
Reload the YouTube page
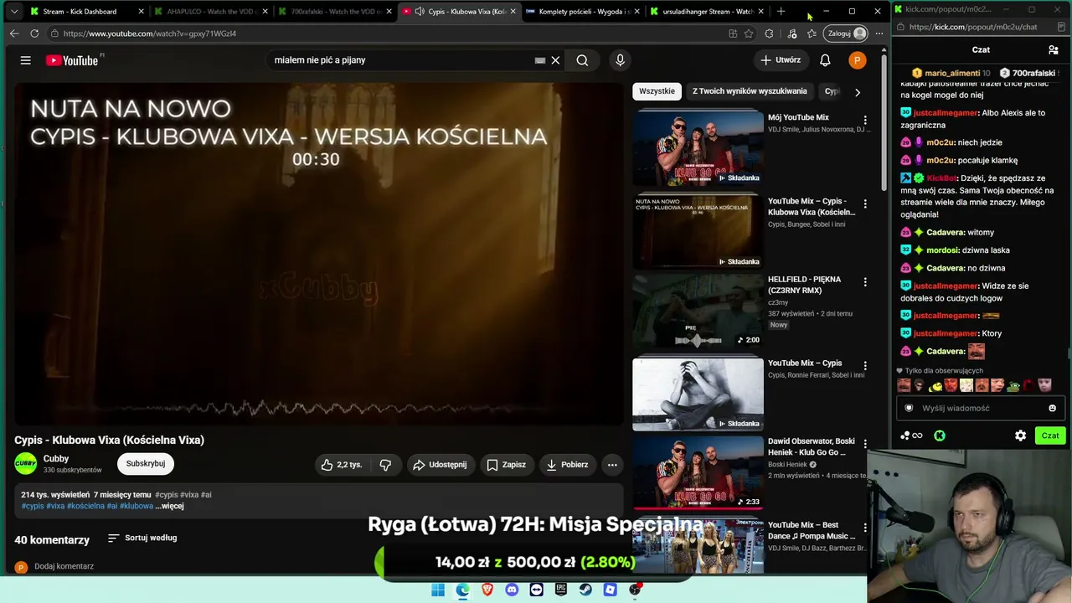[x=34, y=33]
